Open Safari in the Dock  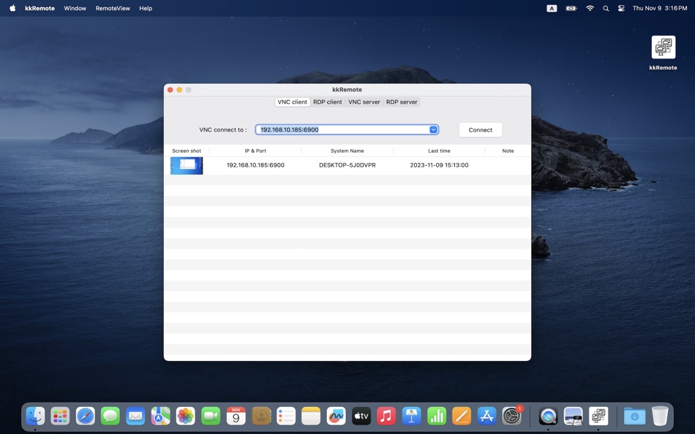pos(85,416)
